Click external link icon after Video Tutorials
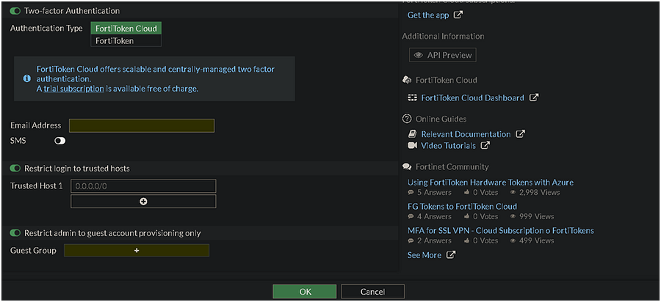 click(485, 146)
